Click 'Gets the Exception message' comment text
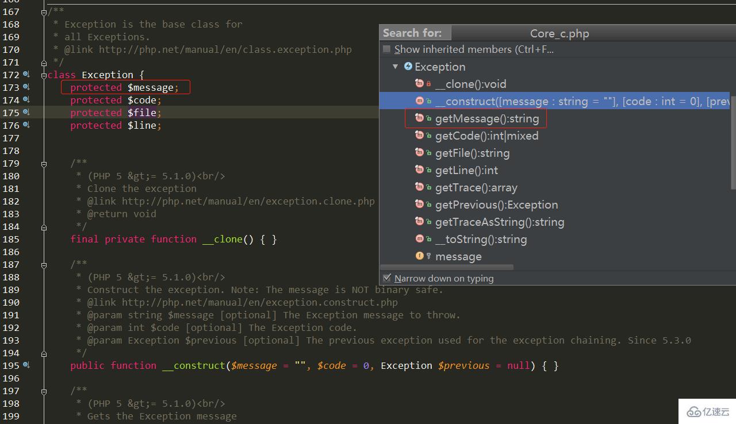 (162, 416)
